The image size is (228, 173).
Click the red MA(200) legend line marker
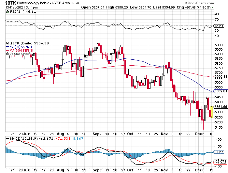pos(7,50)
